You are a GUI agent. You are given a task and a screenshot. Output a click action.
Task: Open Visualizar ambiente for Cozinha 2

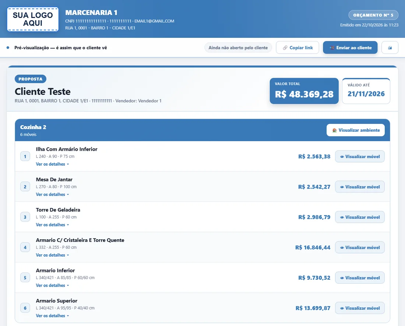click(x=356, y=130)
